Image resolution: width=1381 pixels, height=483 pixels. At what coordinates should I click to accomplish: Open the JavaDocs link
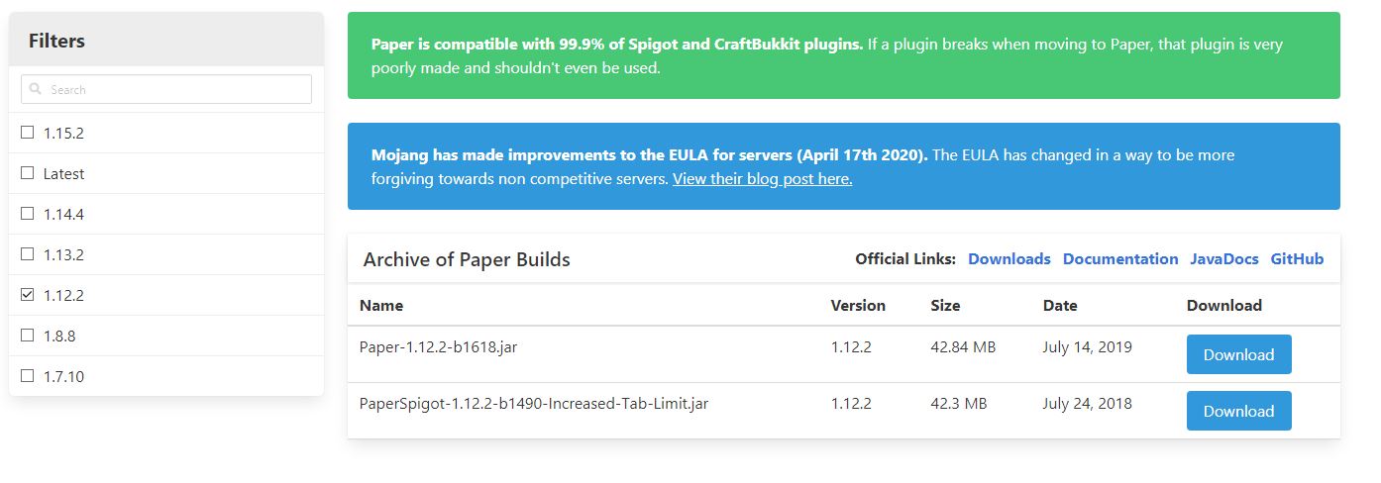[1223, 259]
